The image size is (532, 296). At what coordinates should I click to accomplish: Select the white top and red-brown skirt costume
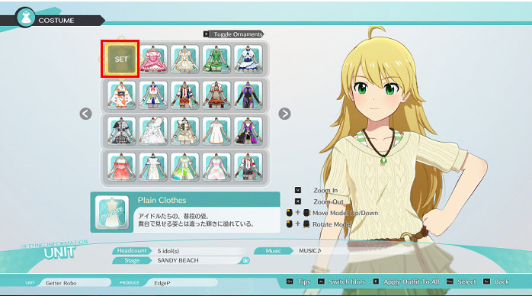[216, 95]
